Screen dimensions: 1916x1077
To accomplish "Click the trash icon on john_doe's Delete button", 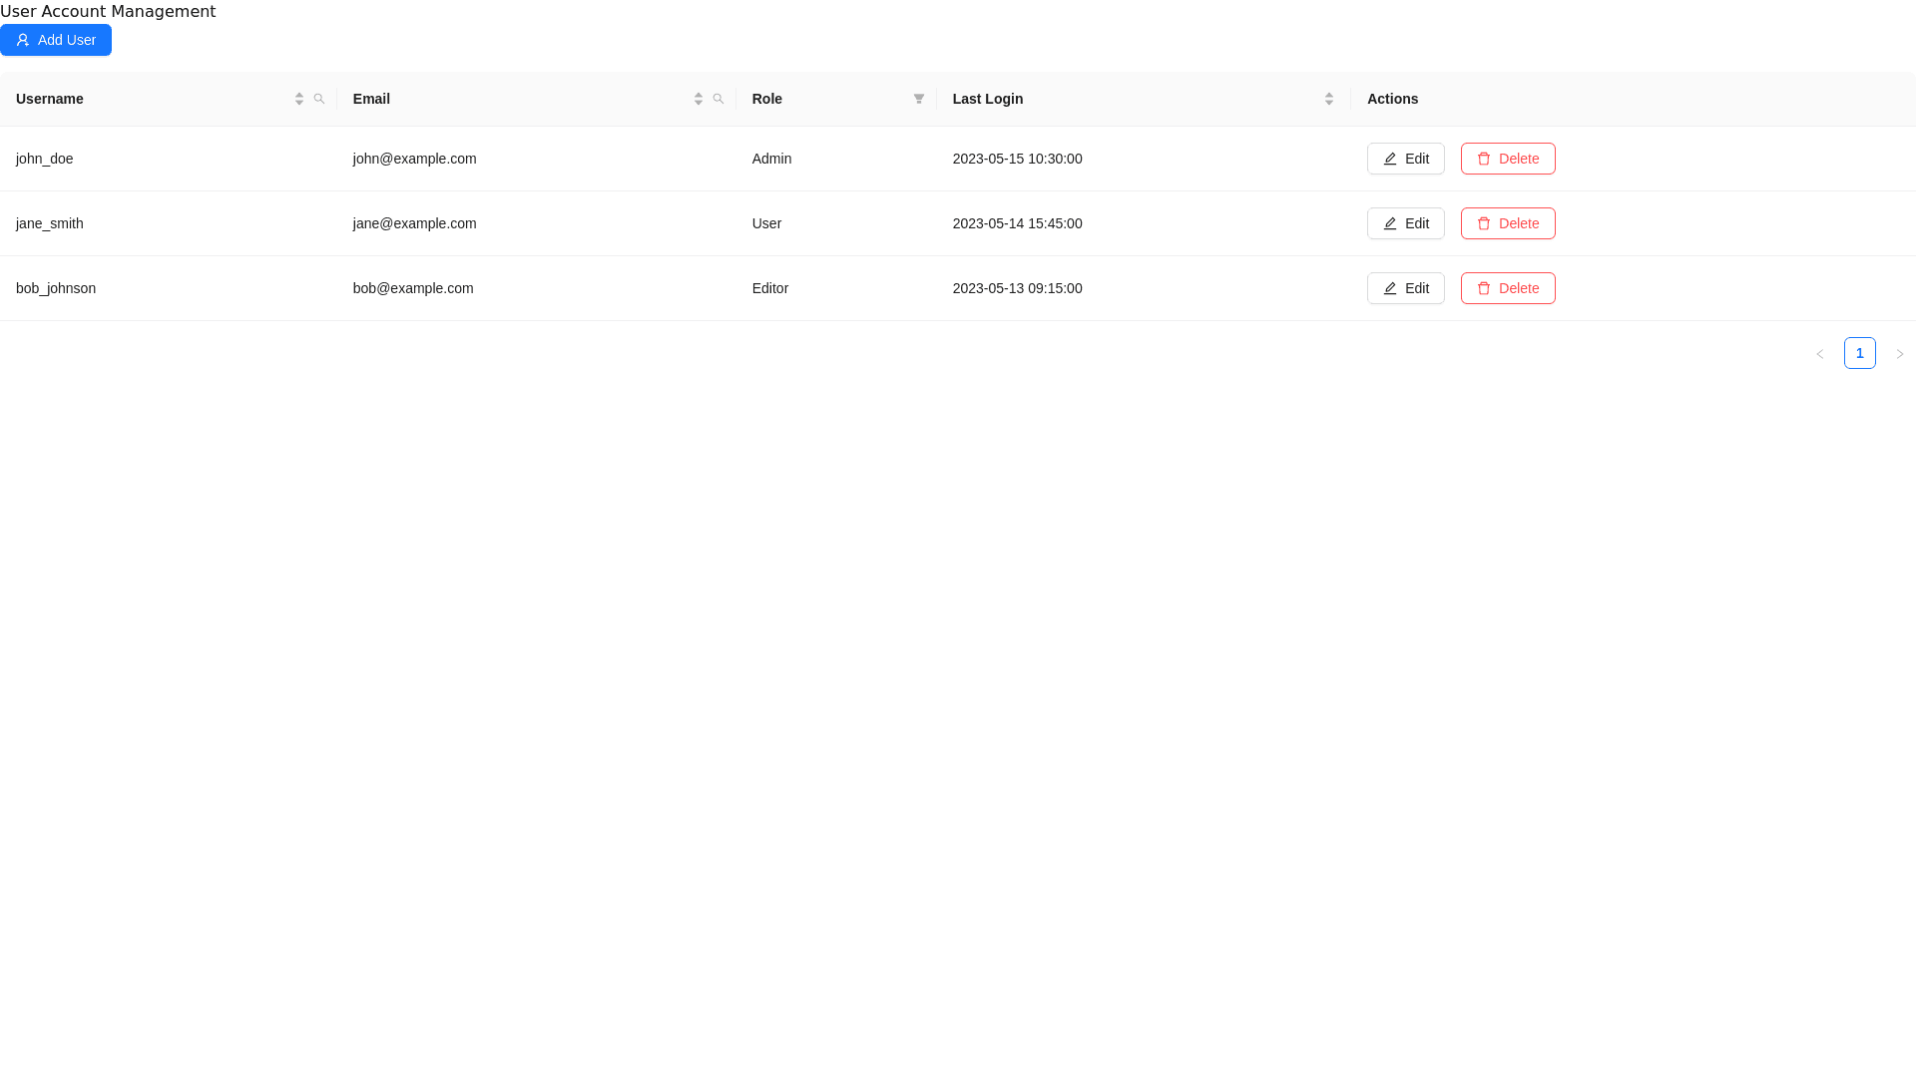I will [1484, 159].
